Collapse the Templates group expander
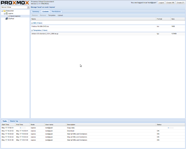The image size is (186, 149). [32, 31]
